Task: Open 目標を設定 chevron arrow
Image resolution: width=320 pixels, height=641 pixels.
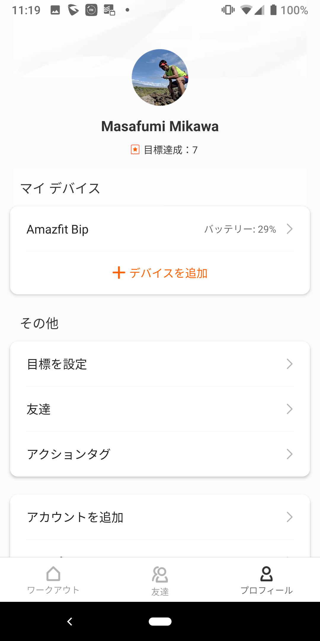Action: click(289, 364)
